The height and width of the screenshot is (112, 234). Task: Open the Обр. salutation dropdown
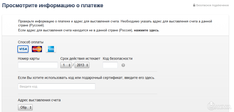pyautogui.click(x=25, y=107)
